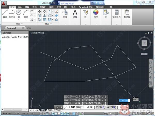Select the Rectangle draw tool
The height and width of the screenshot is (116, 155).
click(32, 11)
